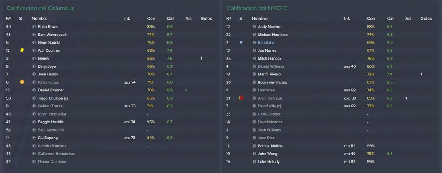Click the Con column header for NYCFC
The image size is (442, 173).
coord(371,19)
